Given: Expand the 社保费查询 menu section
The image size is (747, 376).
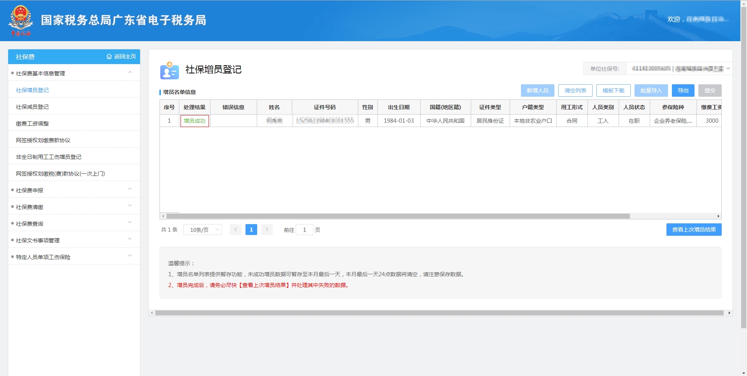Looking at the screenshot, I should [x=130, y=223].
